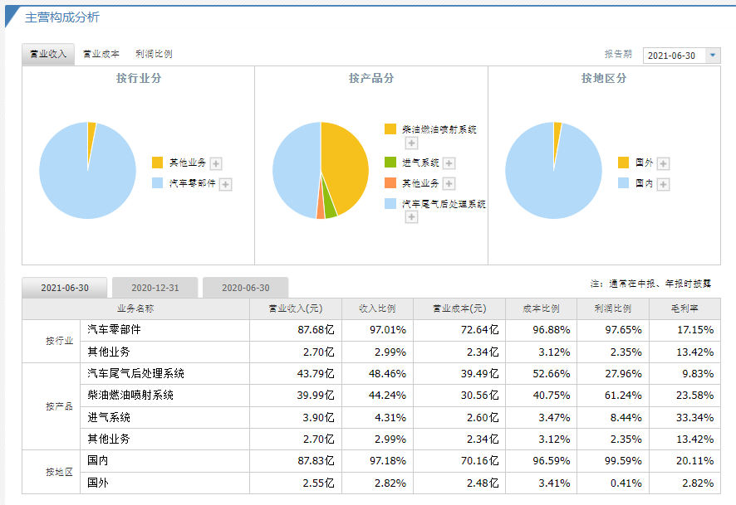Click the 毛利率 column header

pyautogui.click(x=684, y=308)
